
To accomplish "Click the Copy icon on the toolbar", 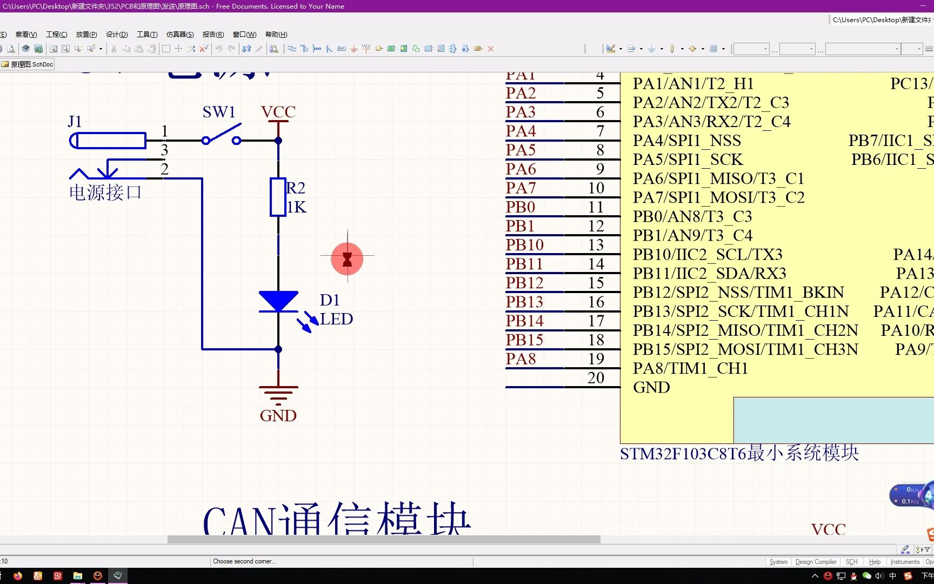I will [x=126, y=49].
